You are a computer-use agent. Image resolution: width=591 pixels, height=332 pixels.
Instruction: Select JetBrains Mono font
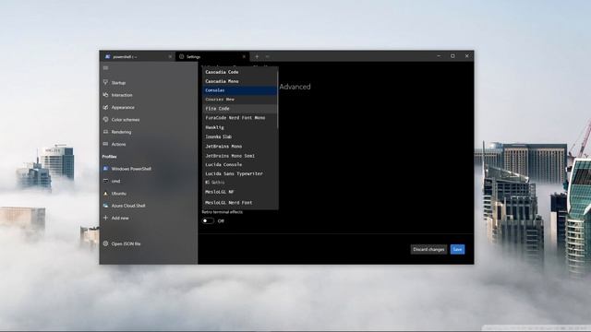pos(240,146)
